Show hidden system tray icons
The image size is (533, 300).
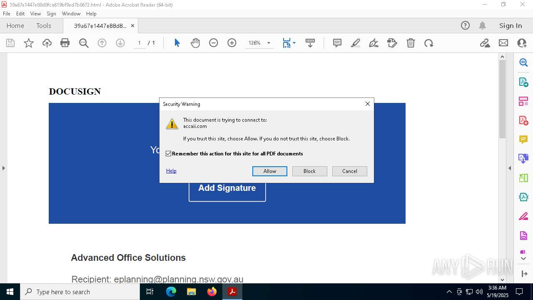coord(449,292)
